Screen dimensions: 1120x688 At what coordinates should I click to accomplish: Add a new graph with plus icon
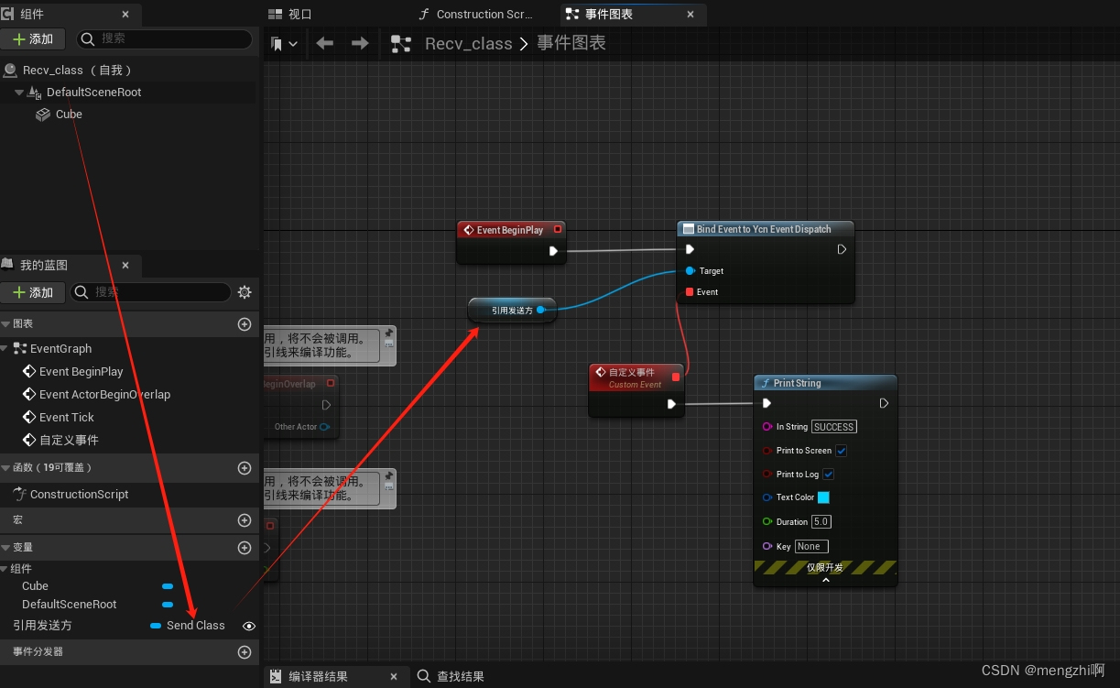click(x=245, y=324)
